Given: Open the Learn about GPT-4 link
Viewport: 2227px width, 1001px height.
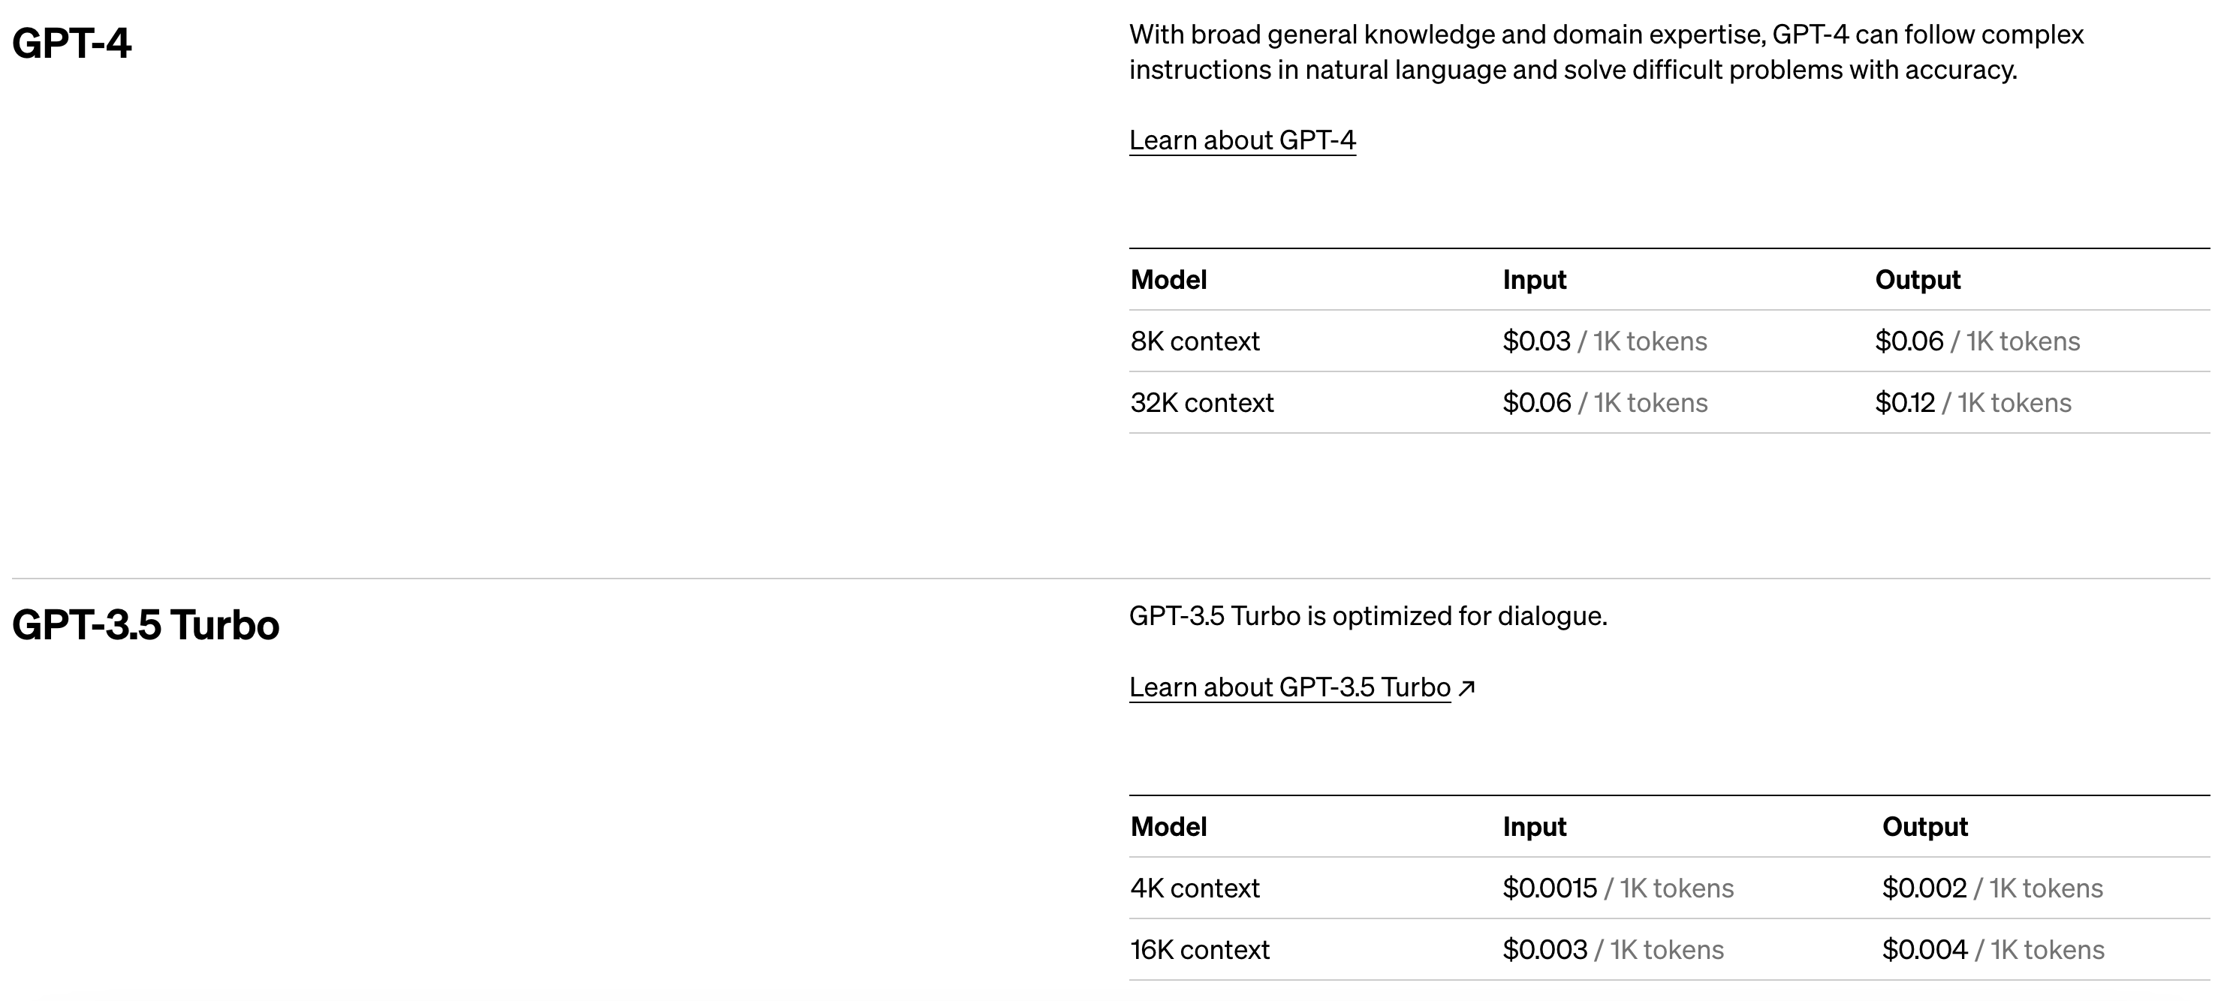Looking at the screenshot, I should (1241, 140).
